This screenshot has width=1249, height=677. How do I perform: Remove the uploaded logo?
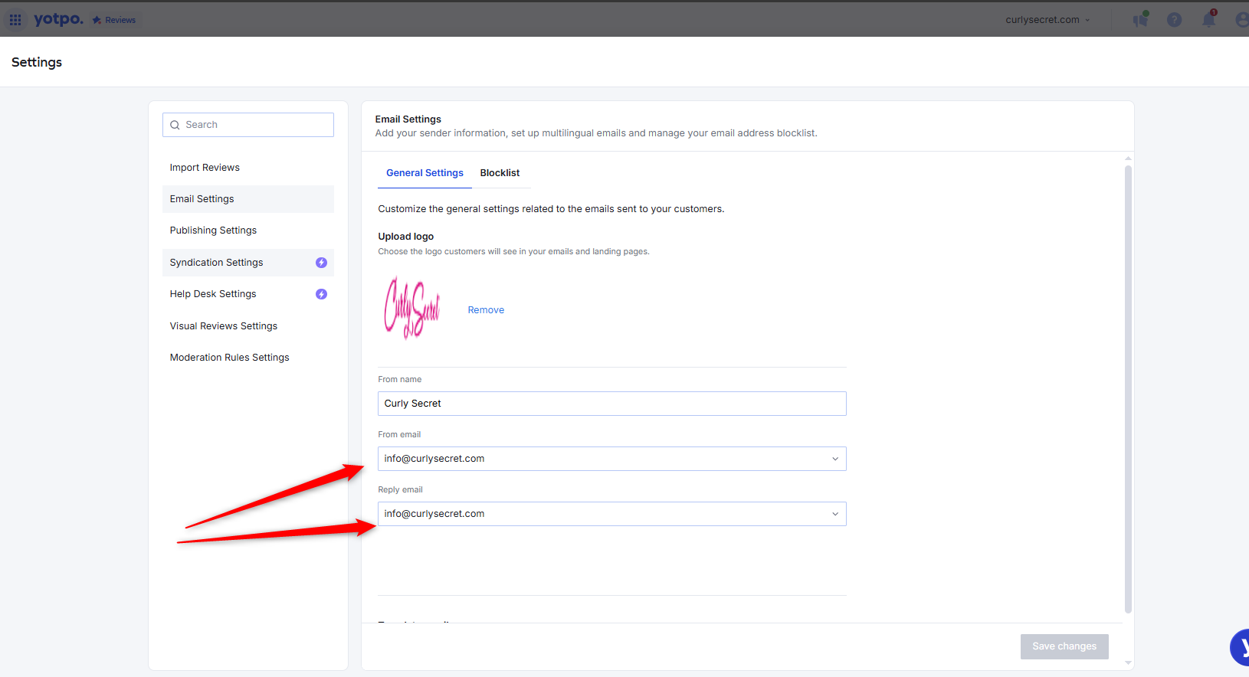[x=486, y=310]
